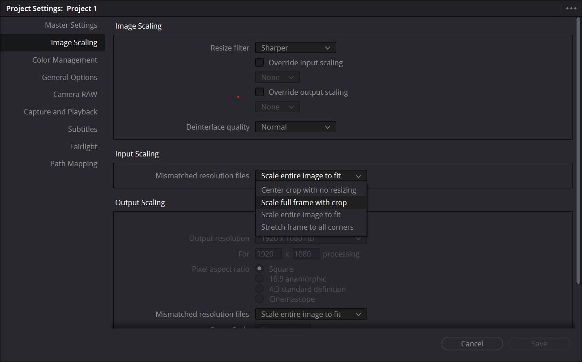Click the Save button
The width and height of the screenshot is (582, 362).
click(539, 344)
